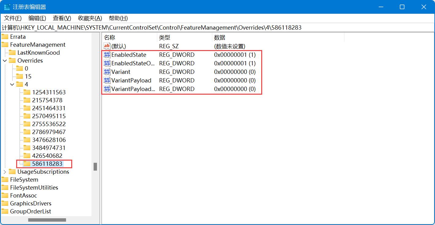The width and height of the screenshot is (435, 225).
Task: Click the 名称 column header
Action: pos(129,38)
